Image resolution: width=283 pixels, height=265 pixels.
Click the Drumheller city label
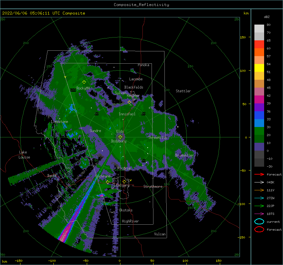(184, 155)
